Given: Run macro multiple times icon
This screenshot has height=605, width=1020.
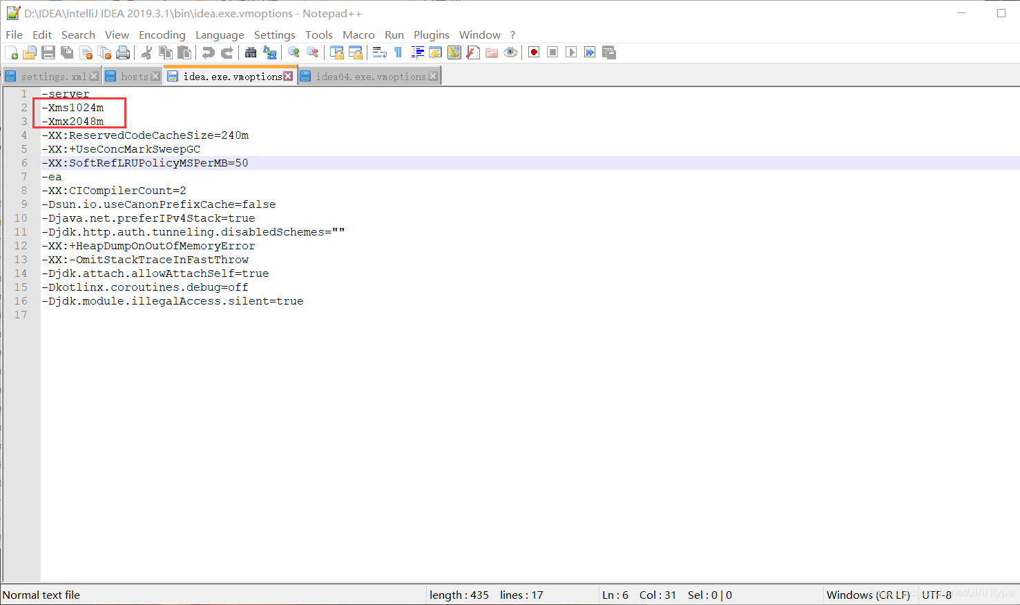Looking at the screenshot, I should pos(590,52).
